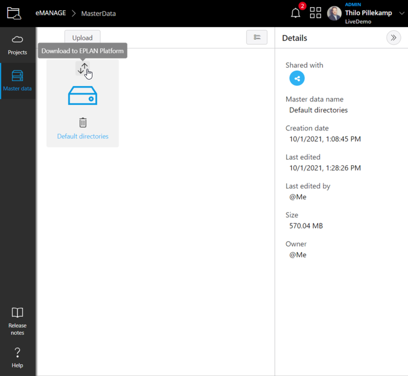Toggle the list view layout button
This screenshot has height=376, width=408.
pos(257,37)
